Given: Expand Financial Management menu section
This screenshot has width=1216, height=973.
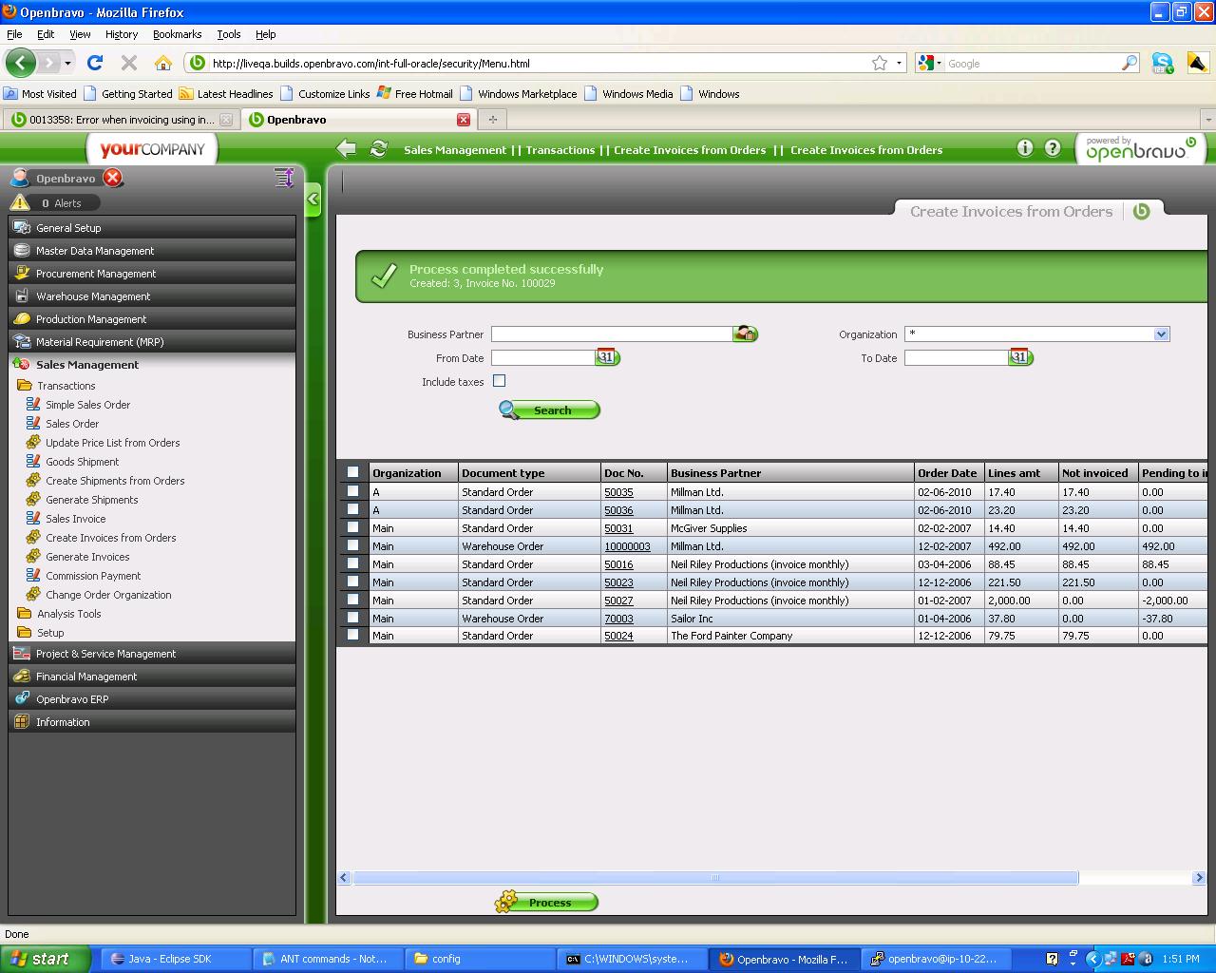Looking at the screenshot, I should coord(86,677).
